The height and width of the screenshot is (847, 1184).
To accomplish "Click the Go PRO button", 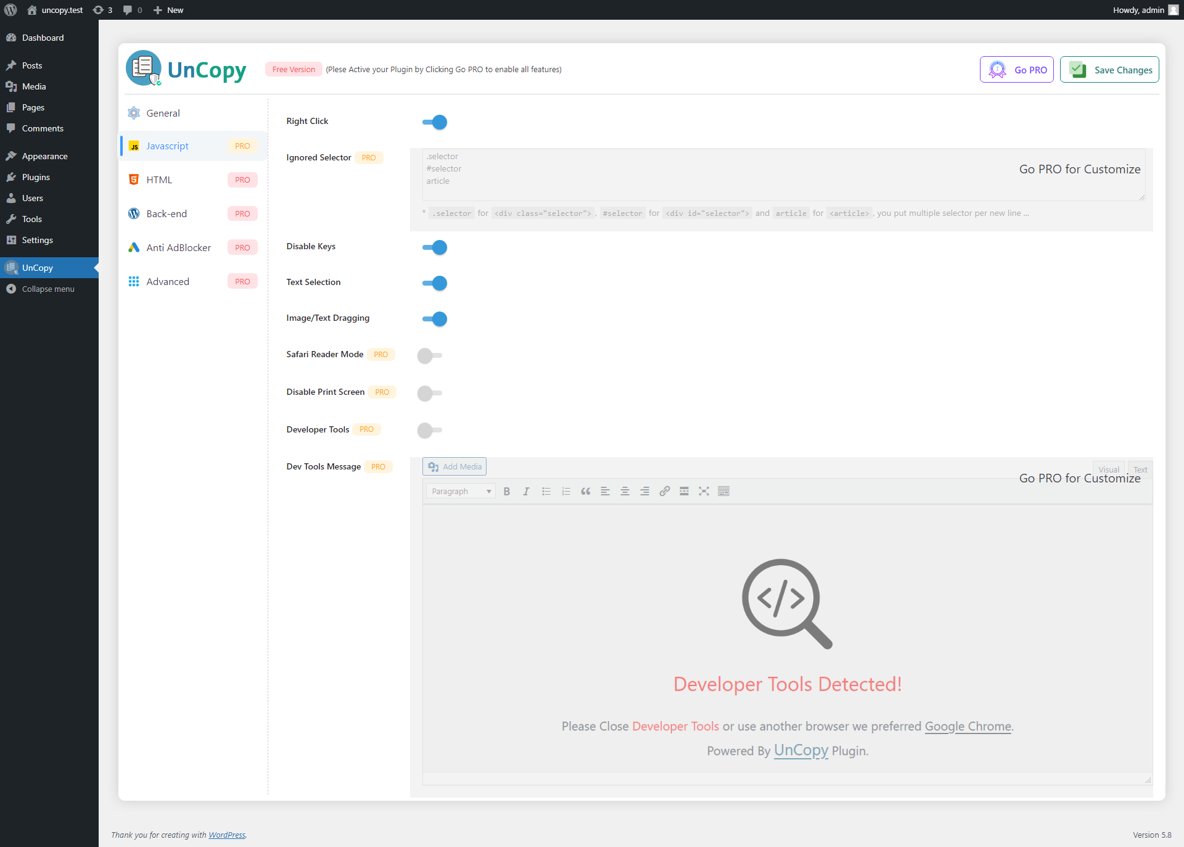I will pyautogui.click(x=1017, y=70).
